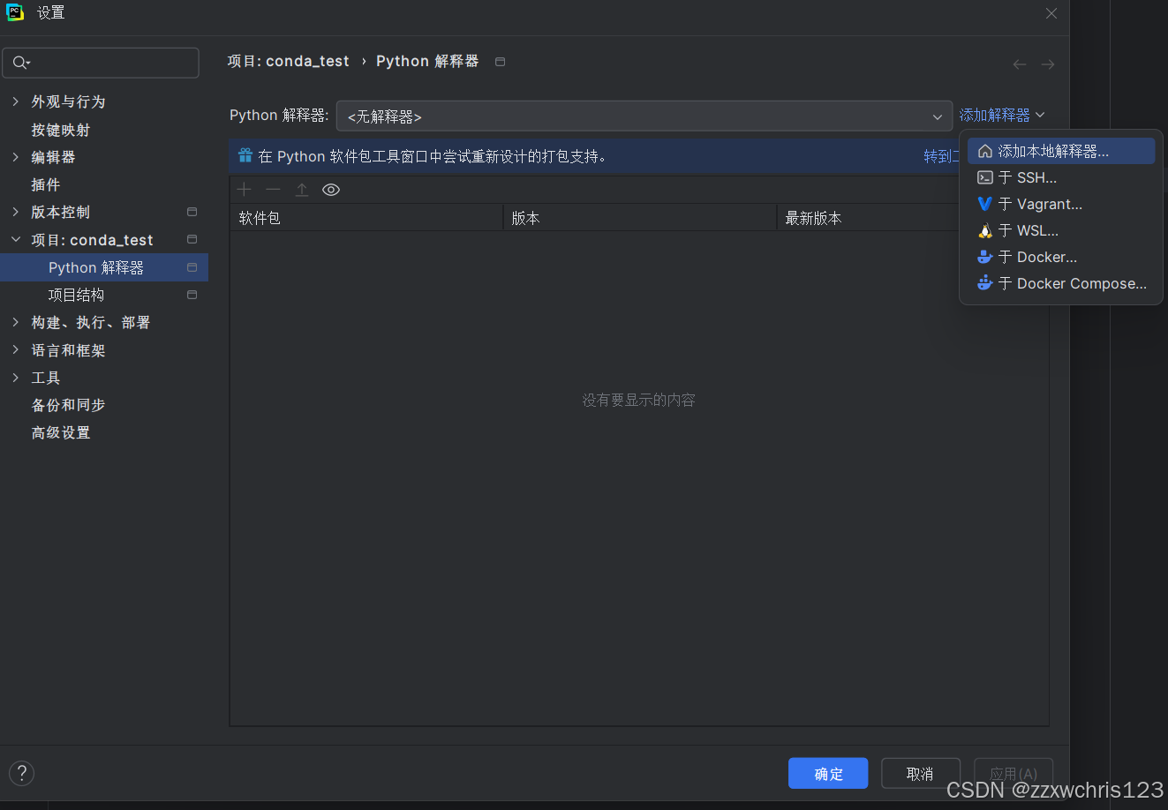Click the install package plus icon

245,190
